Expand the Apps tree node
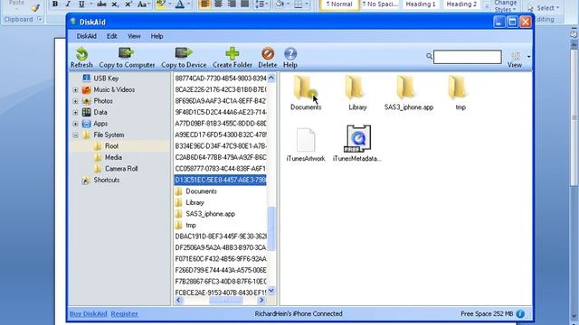Image resolution: width=579 pixels, height=325 pixels. point(75,124)
